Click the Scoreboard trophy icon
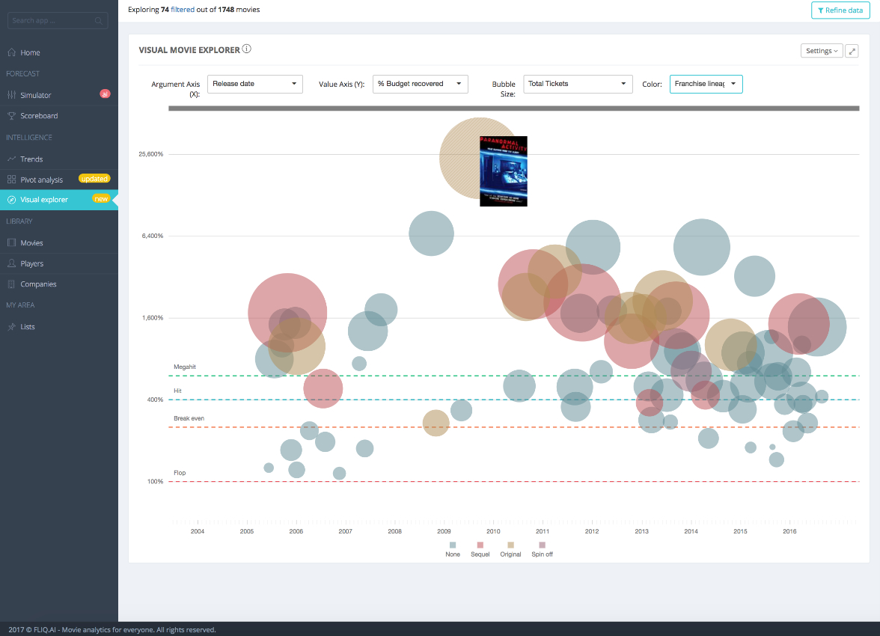The width and height of the screenshot is (880, 636). coord(12,116)
